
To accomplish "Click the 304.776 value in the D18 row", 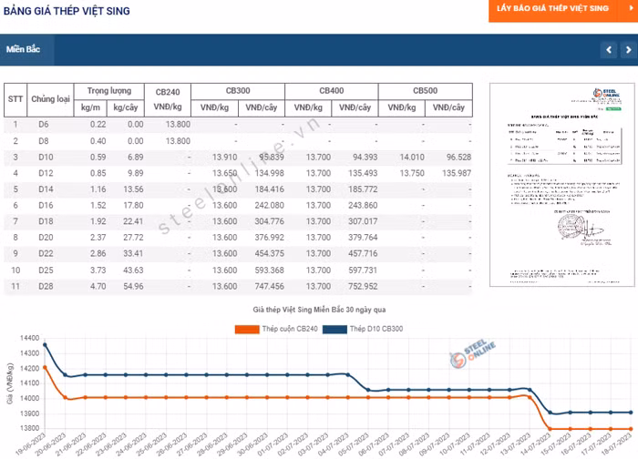I will 270,221.
